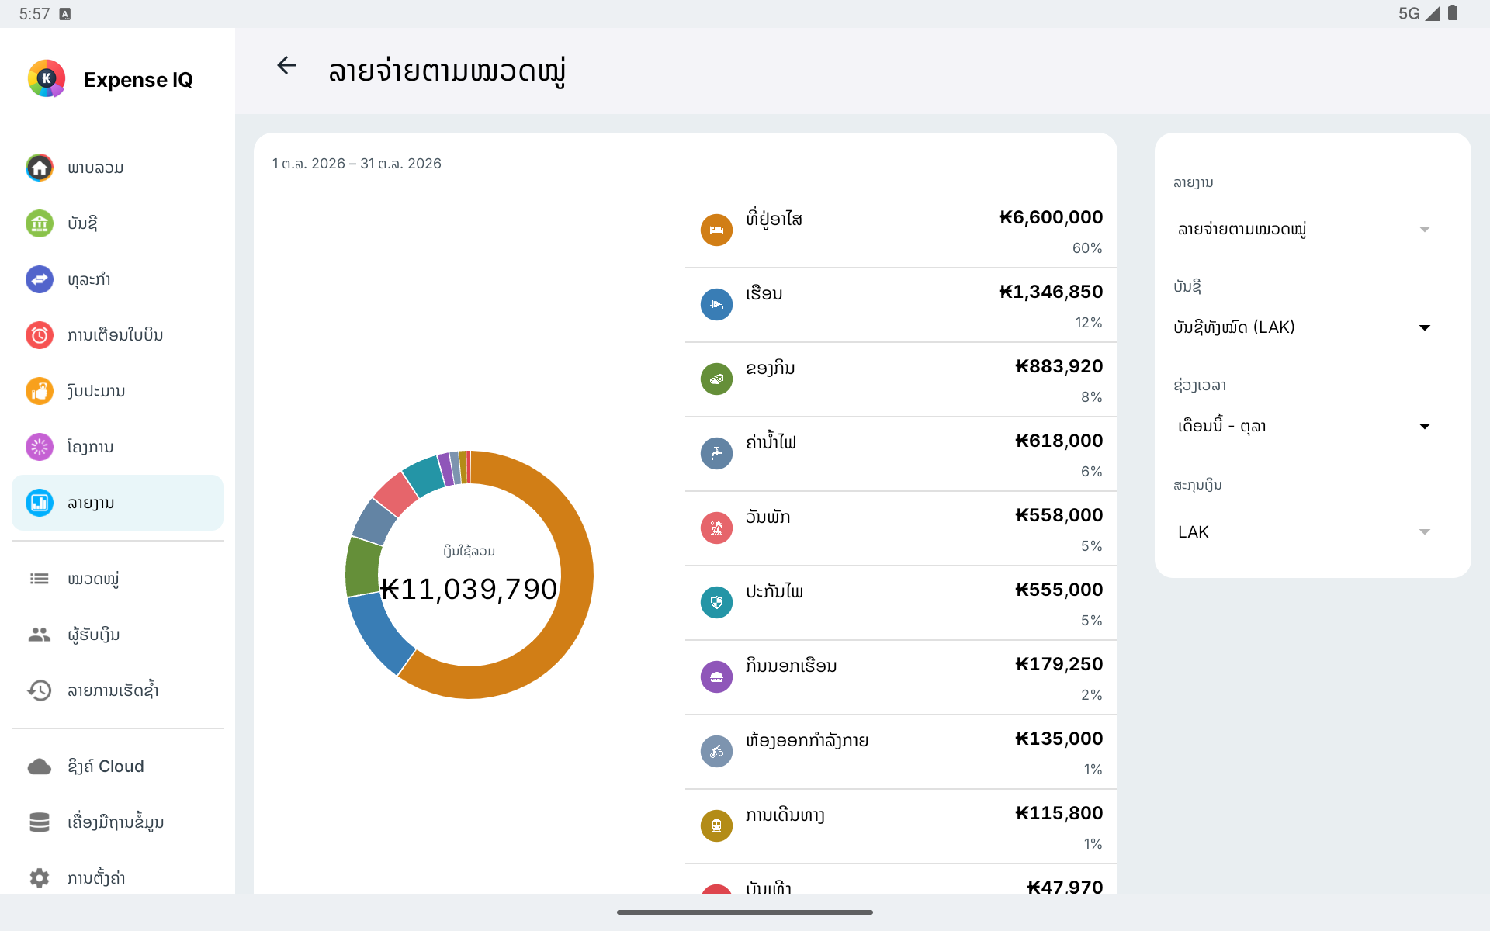Open ການຕັ້ງຄ່າ settings gear

pos(40,877)
